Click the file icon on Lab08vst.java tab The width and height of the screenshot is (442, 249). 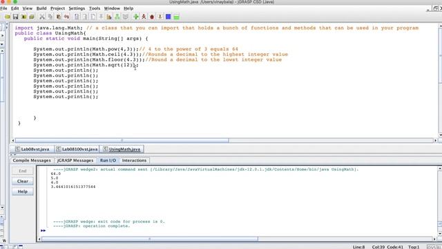pos(17,149)
